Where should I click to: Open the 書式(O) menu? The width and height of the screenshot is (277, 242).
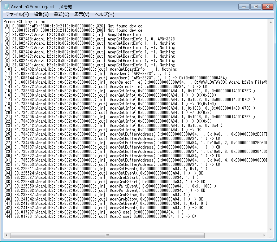point(61,14)
